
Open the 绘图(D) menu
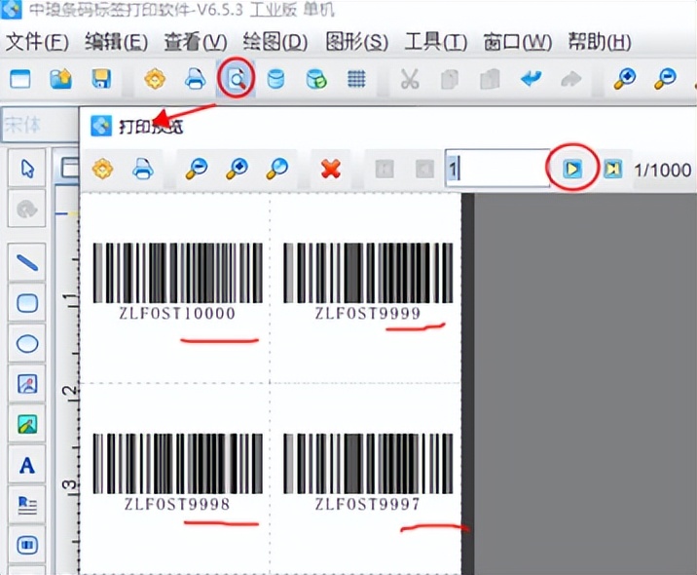[275, 42]
